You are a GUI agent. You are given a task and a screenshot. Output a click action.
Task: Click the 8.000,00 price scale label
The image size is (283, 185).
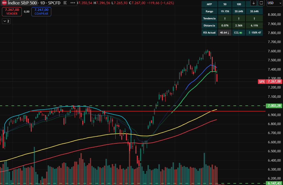coord(274,15)
